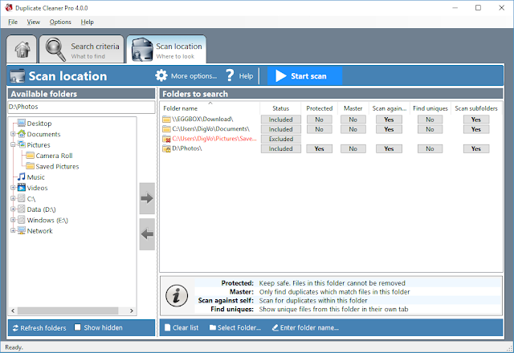
Task: Select the C:\Users\DigVo\Documents\ folder row icon
Action: (166, 129)
